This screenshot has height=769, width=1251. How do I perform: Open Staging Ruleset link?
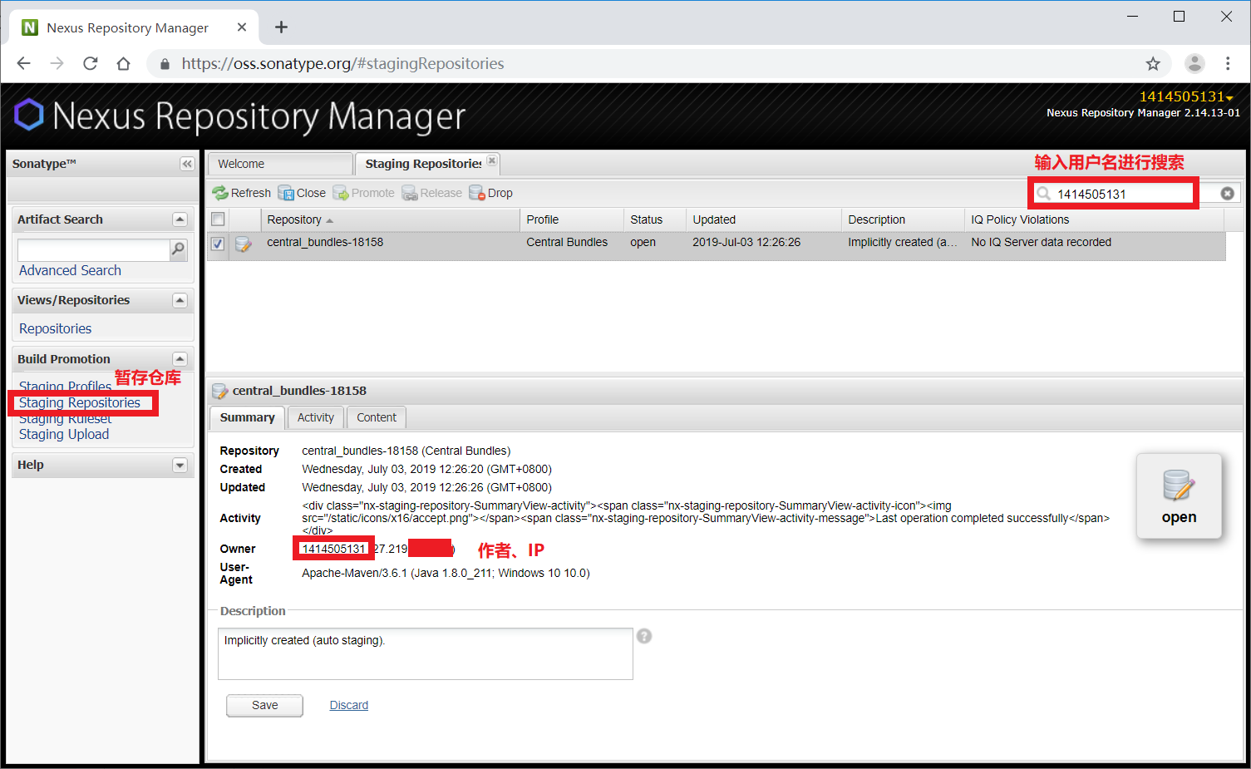click(65, 419)
